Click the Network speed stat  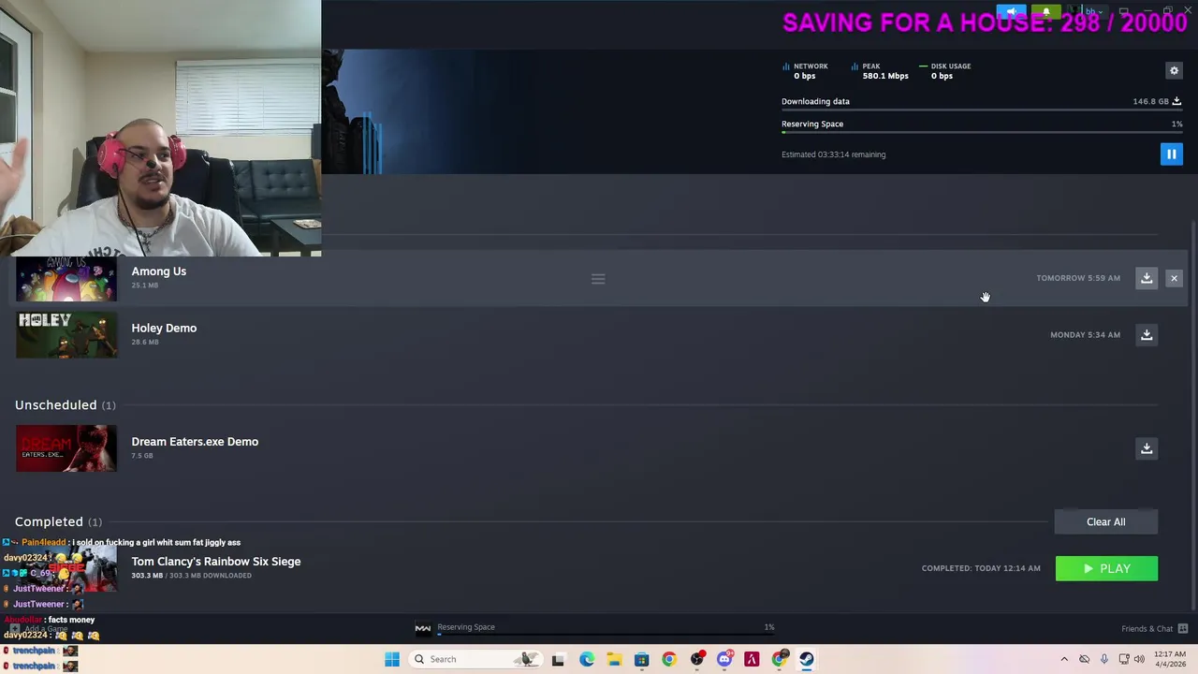pyautogui.click(x=806, y=71)
